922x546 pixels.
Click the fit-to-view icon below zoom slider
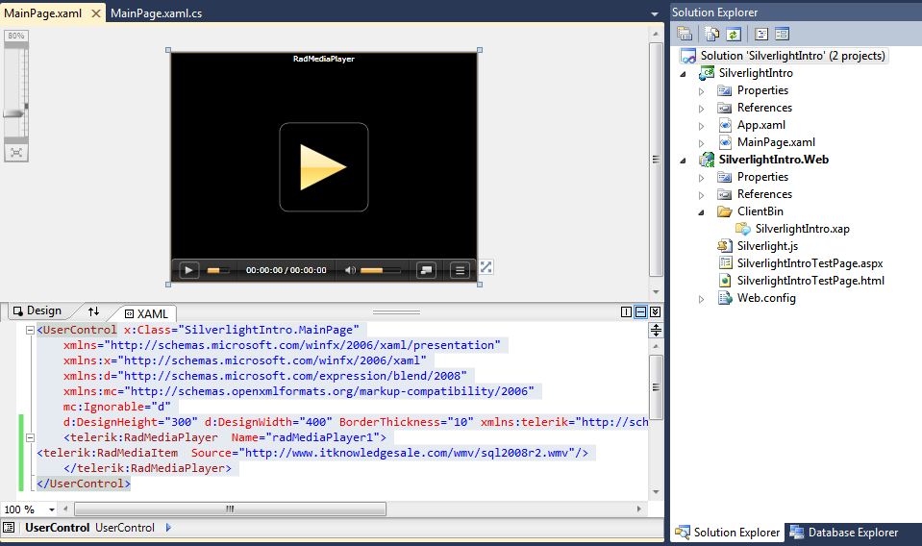pyautogui.click(x=15, y=152)
